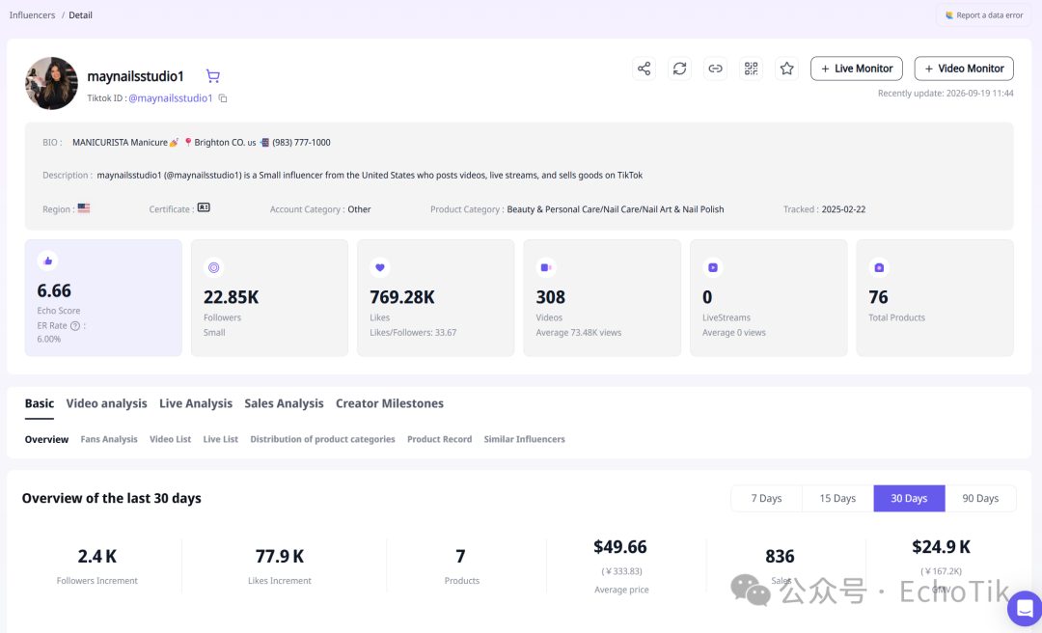Choose the 15 Days range
Screen dimensions: 1042x633
838,499
